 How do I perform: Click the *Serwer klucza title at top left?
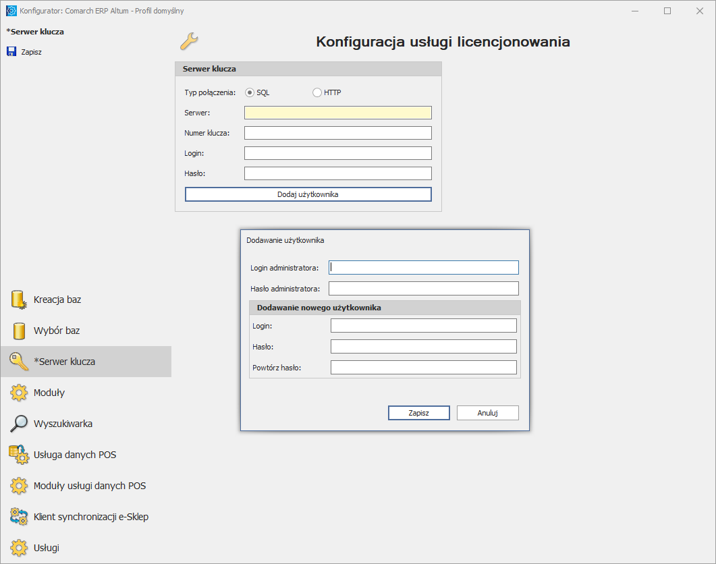[35, 32]
